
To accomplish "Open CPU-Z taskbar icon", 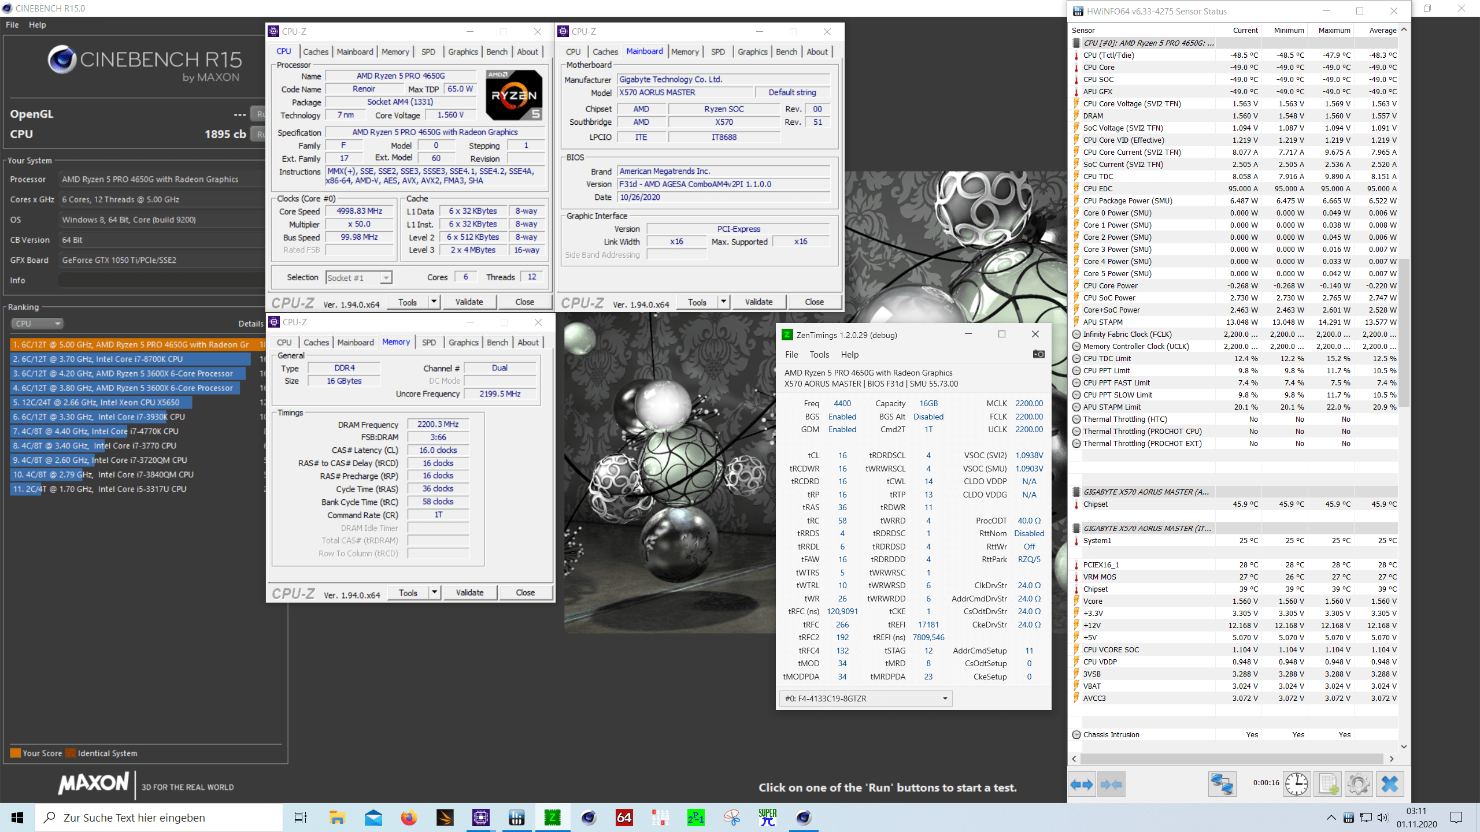I will point(480,818).
